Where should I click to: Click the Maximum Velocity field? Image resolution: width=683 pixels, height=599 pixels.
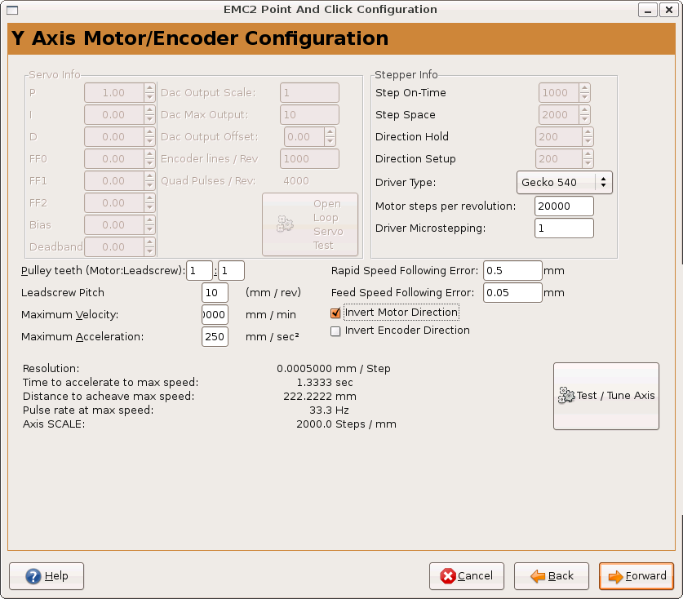coord(215,315)
